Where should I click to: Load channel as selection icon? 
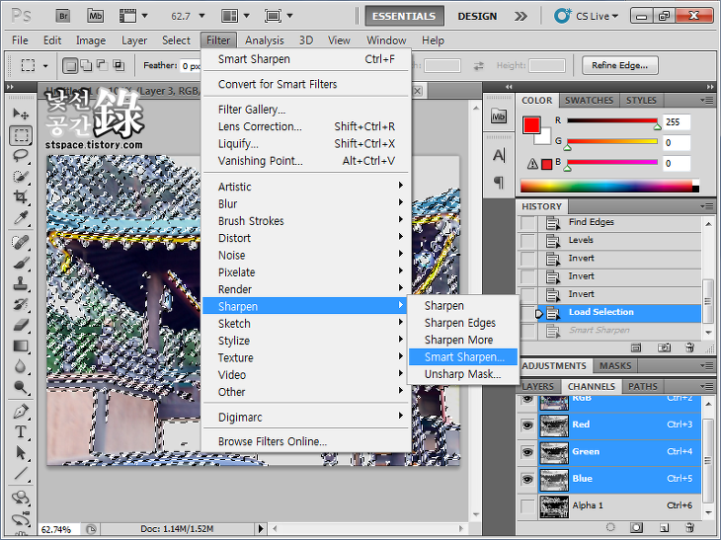point(610,526)
